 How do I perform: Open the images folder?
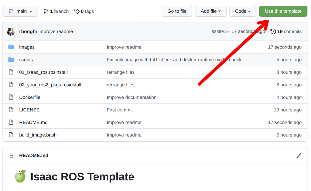click(x=27, y=47)
